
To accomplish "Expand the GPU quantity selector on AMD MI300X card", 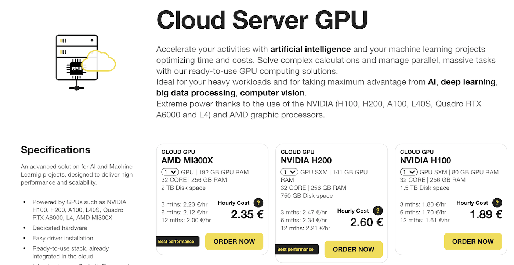I will pos(170,172).
